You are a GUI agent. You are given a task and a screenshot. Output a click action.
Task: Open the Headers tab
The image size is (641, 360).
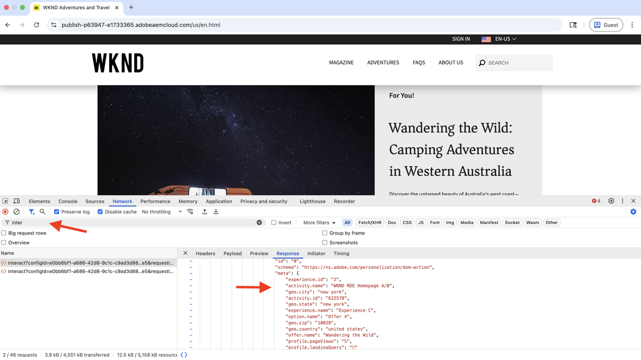(x=205, y=253)
